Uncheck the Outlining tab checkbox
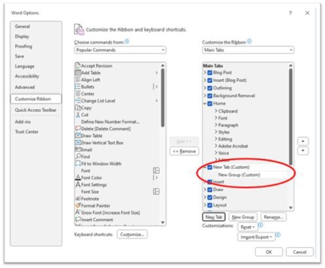Viewport: 325px width, 268px height. click(x=210, y=88)
